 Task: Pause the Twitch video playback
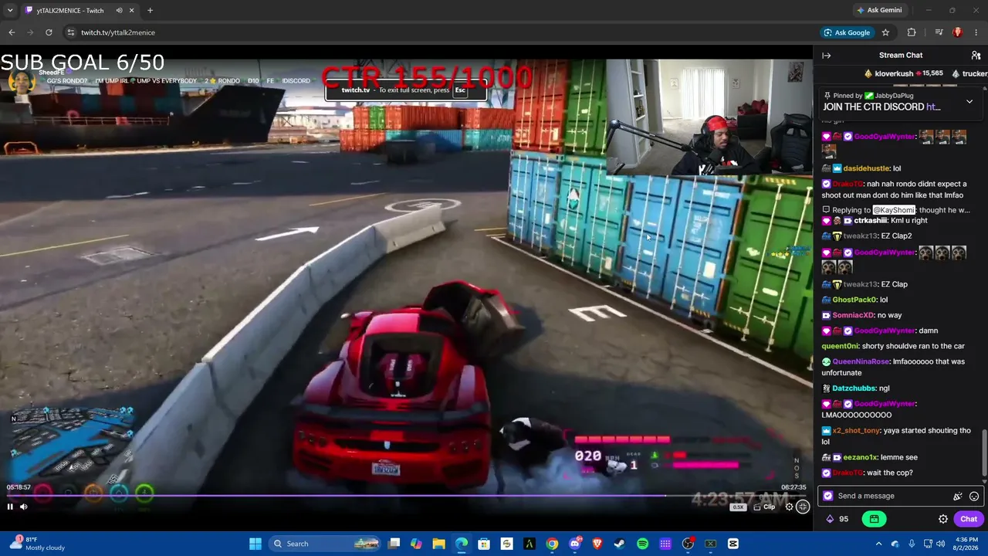[10, 507]
